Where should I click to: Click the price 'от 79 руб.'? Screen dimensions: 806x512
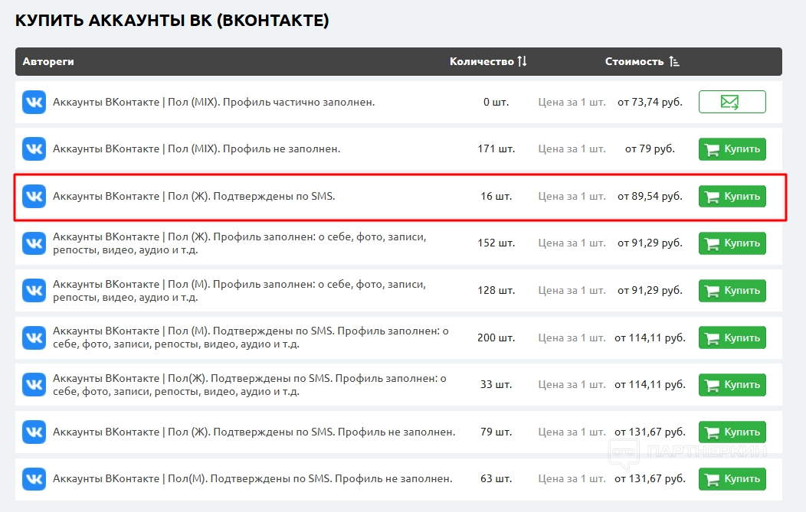(x=650, y=149)
